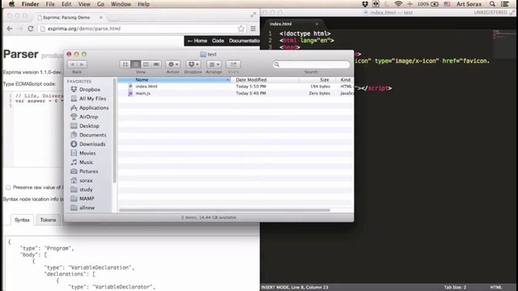Click the browser address bar URL
This screenshot has width=518, height=291.
click(x=84, y=29)
